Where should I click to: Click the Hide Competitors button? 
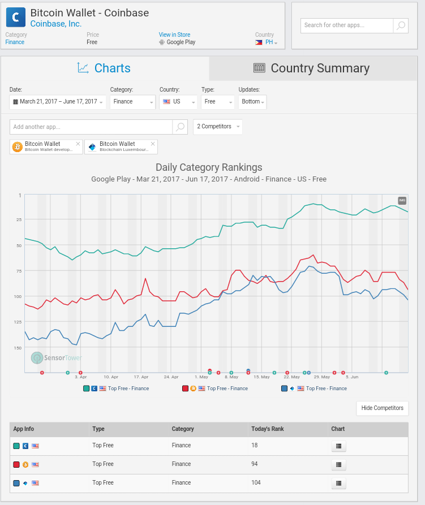click(382, 408)
